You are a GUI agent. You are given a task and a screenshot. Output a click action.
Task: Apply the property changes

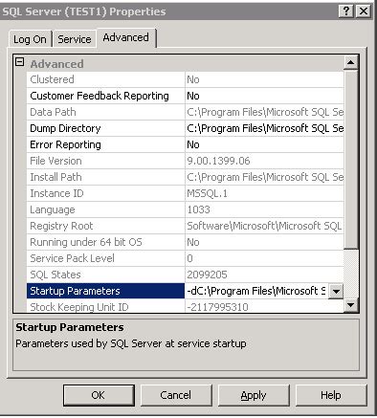pos(254,395)
